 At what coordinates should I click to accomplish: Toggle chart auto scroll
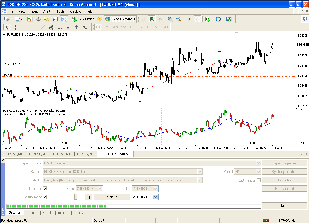(189, 19)
